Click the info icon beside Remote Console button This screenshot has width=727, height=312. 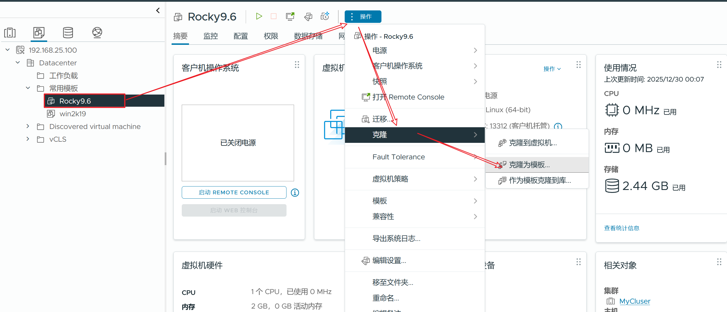click(x=295, y=193)
